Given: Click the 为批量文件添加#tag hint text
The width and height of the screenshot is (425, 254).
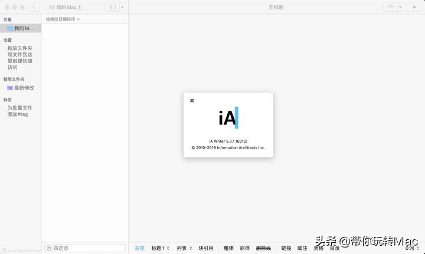Looking at the screenshot, I should coord(19,111).
